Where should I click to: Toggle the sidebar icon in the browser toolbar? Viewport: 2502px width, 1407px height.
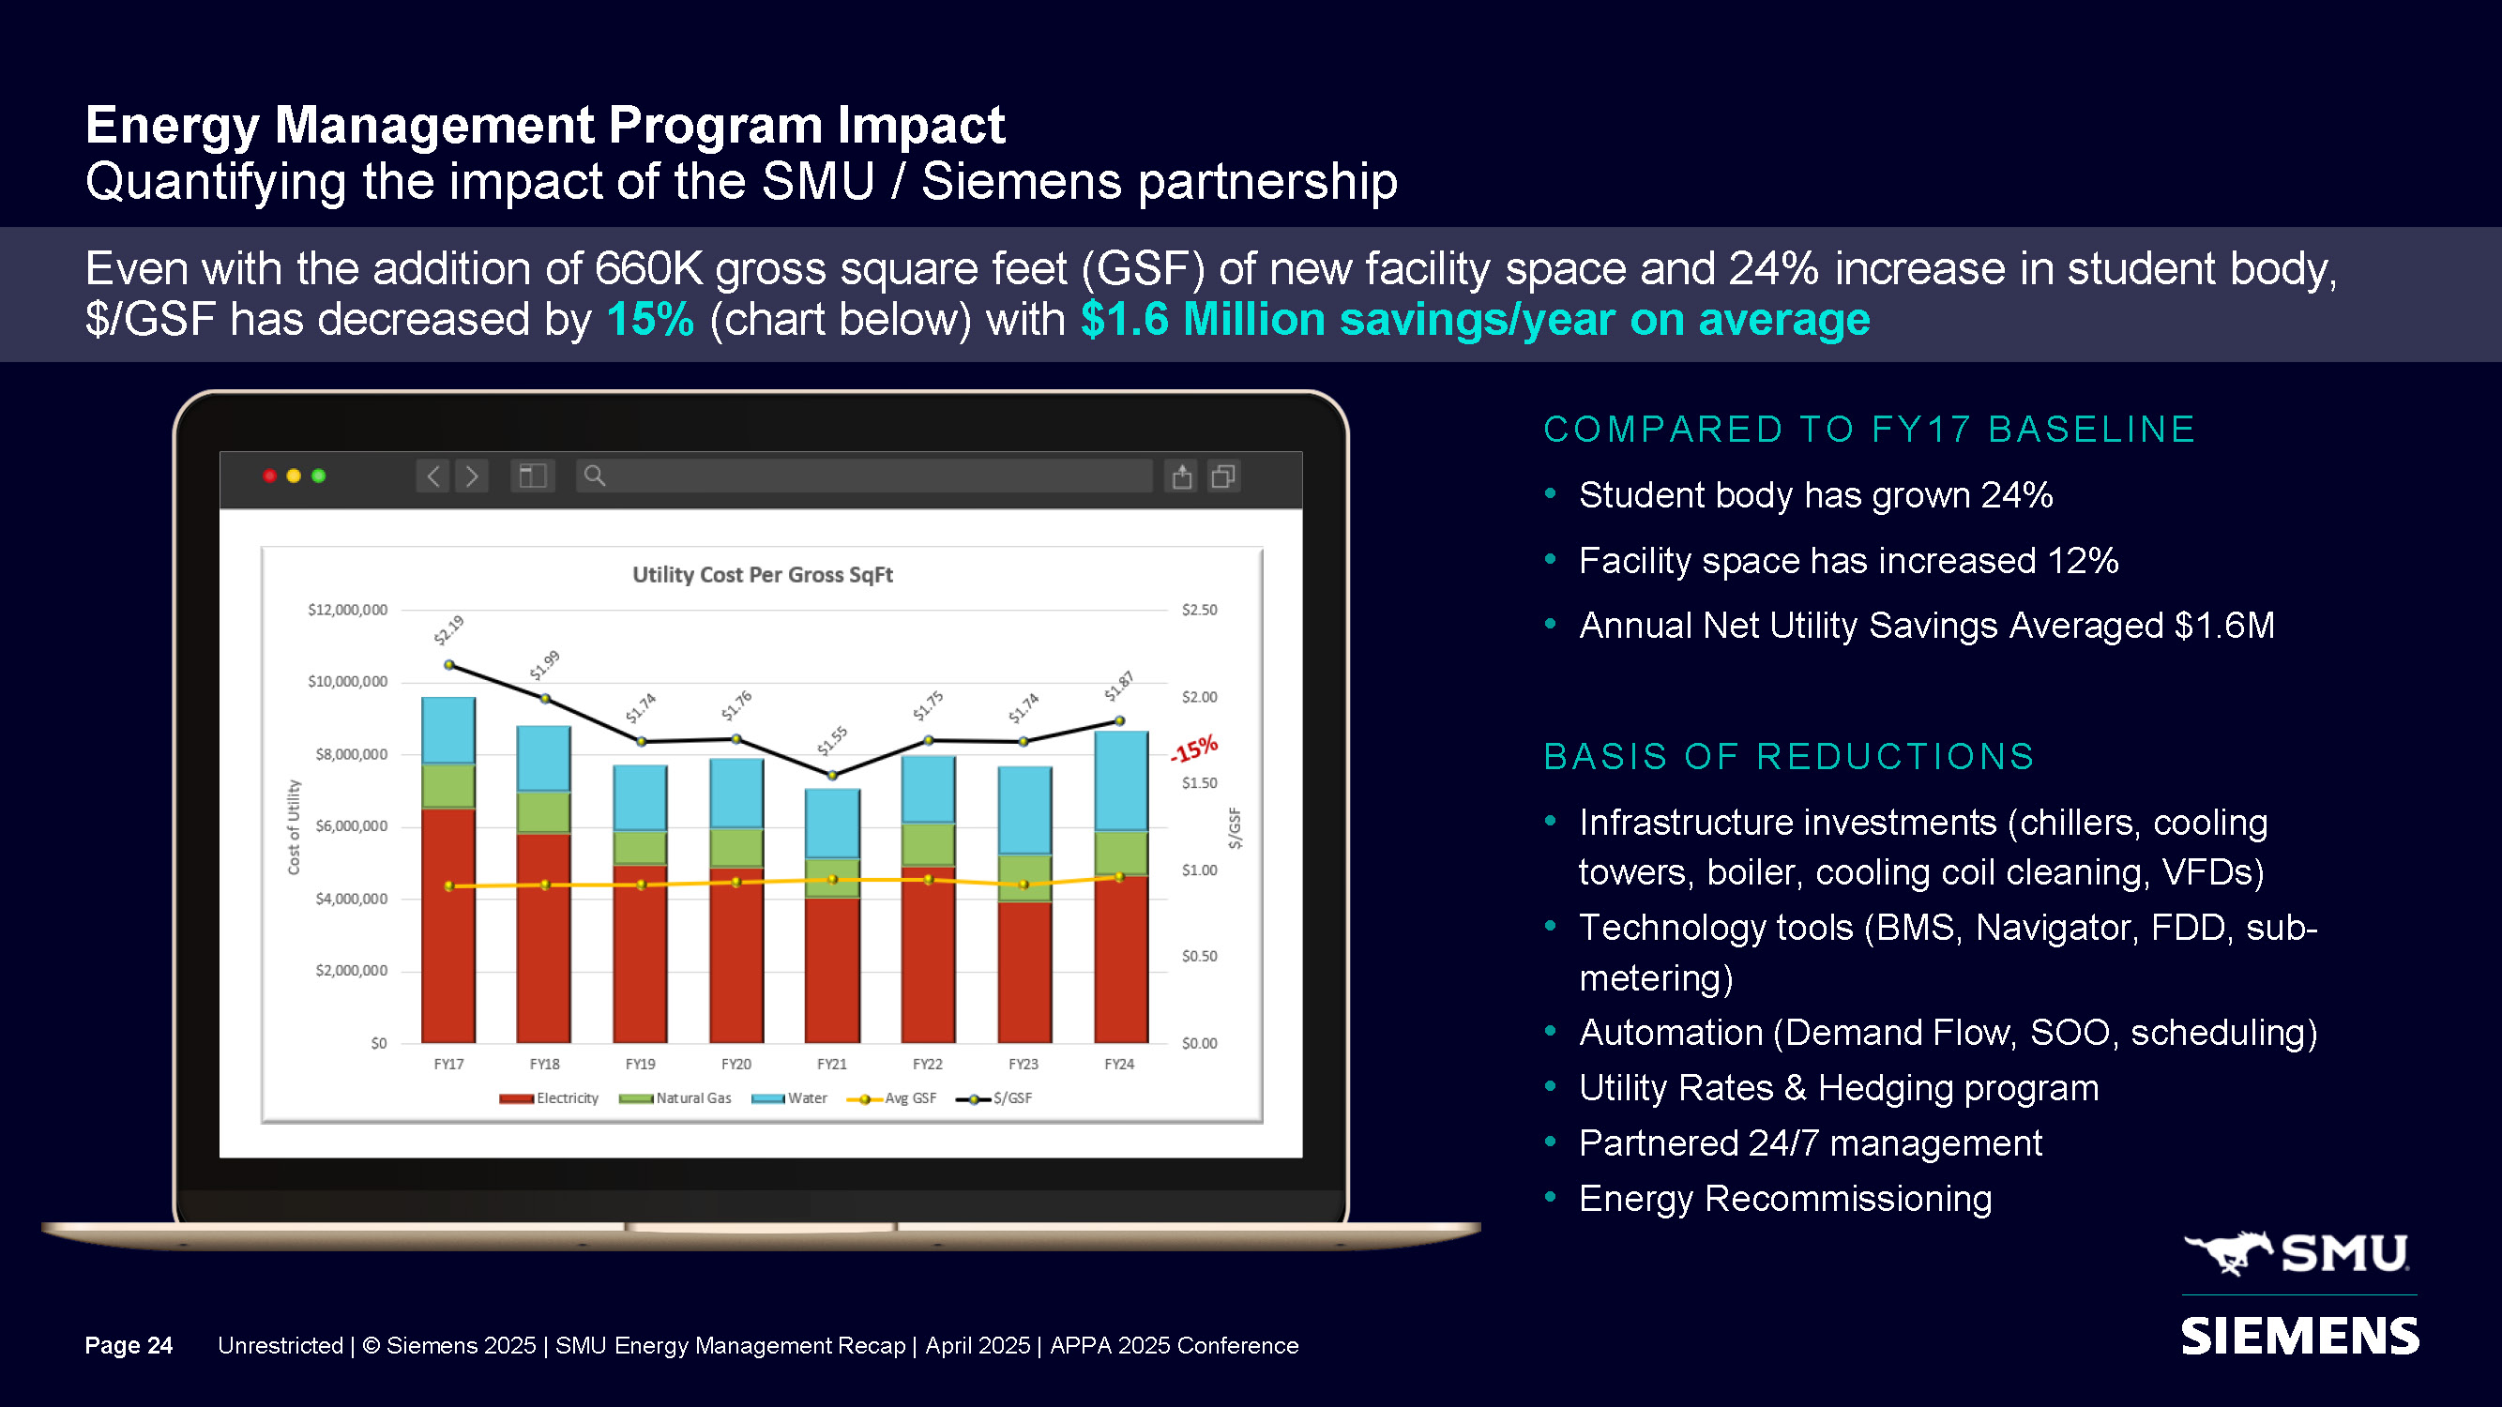point(532,476)
